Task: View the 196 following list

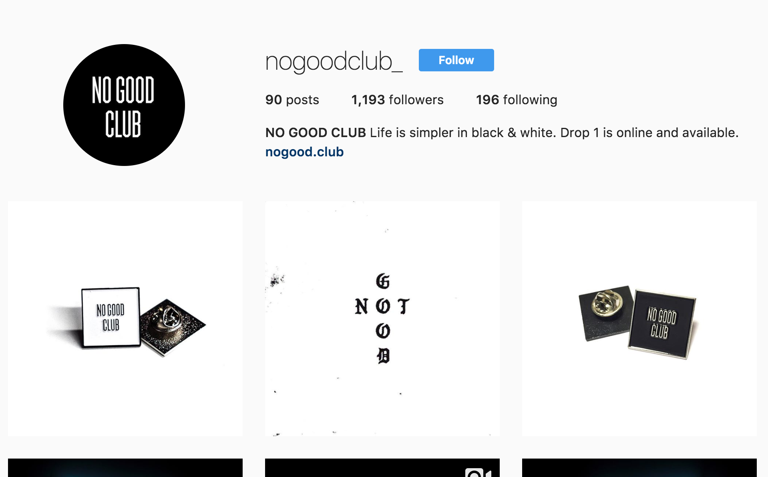Action: 517,100
